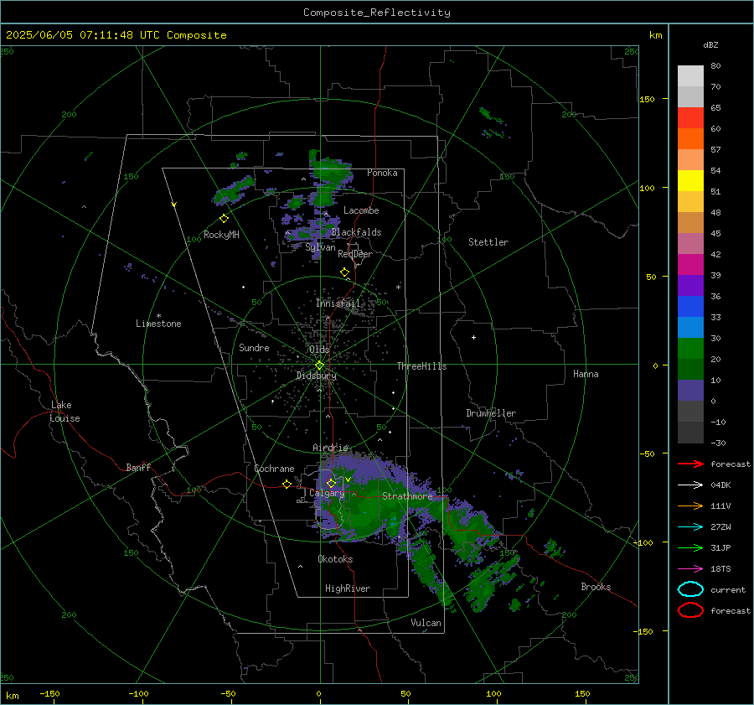754x705 pixels.
Task: Select the blue swatch between 36 and 33 dBZ
Action: [x=690, y=307]
